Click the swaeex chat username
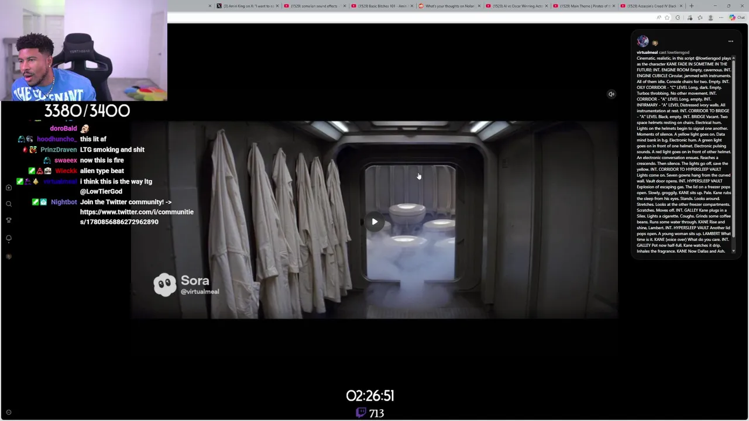 tap(66, 160)
